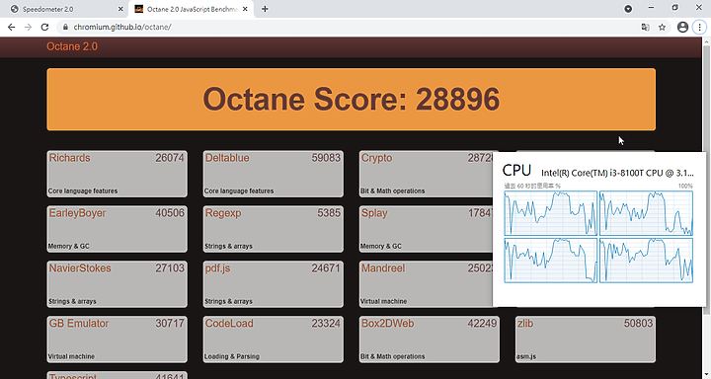Click the bottom-right CPU core graph
This screenshot has height=379, width=711.
click(646, 261)
